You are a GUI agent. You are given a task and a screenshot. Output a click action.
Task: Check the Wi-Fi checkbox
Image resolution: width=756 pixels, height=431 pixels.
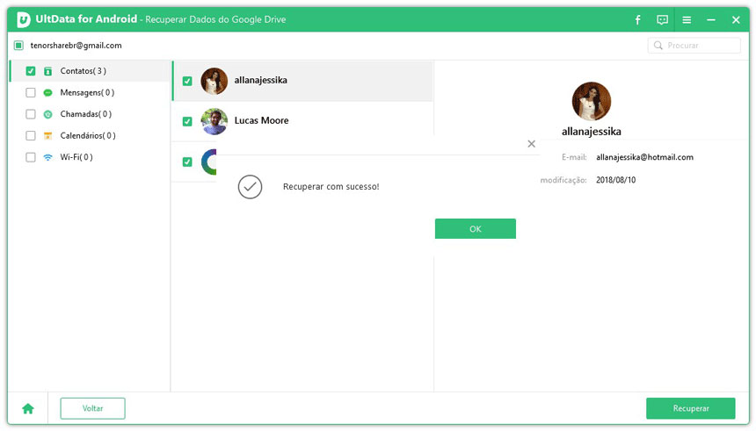point(31,157)
